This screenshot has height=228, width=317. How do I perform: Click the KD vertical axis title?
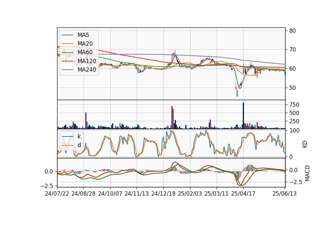coord(305,144)
